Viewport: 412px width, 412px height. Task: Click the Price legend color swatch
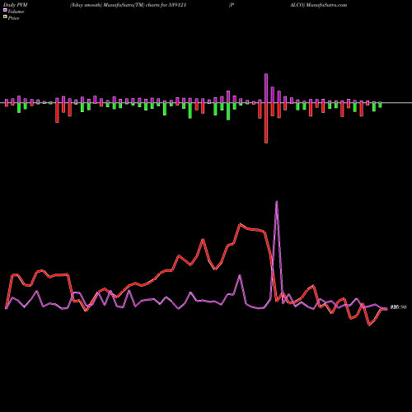5,16
